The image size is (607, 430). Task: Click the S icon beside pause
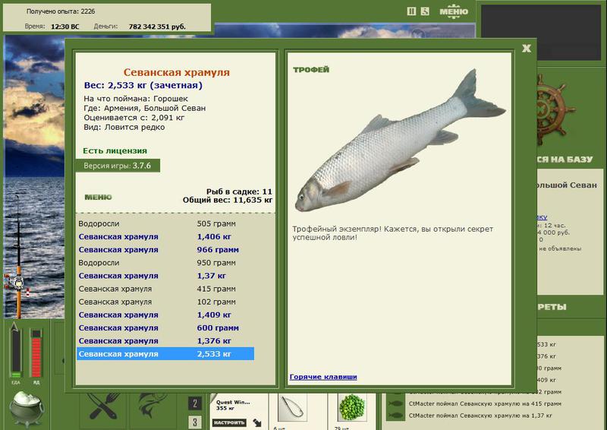tap(425, 11)
